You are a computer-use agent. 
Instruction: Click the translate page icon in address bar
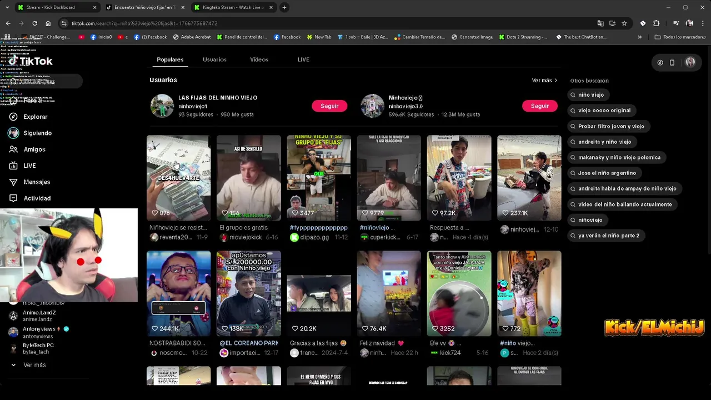600,23
